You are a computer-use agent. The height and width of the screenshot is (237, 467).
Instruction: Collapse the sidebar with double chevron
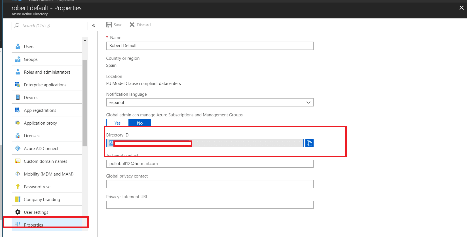pos(94,26)
